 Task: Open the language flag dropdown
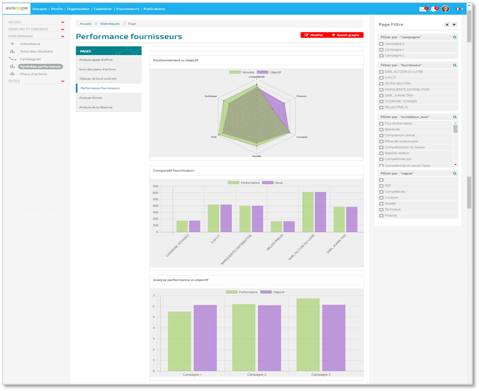pyautogui.click(x=459, y=9)
